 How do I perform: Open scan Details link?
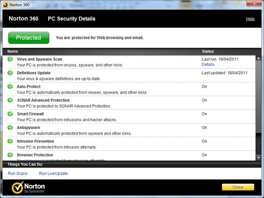click(x=208, y=64)
